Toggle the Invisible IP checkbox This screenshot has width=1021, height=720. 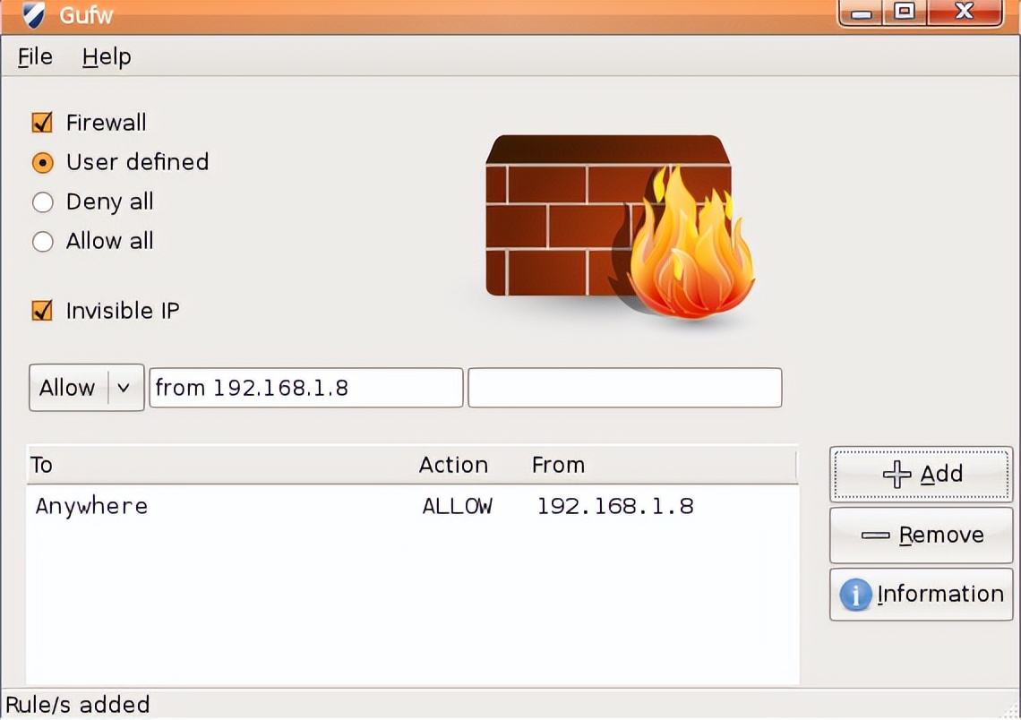41,311
